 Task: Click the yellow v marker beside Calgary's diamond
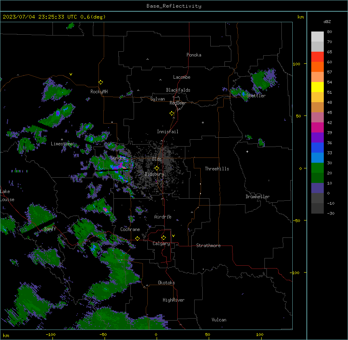pos(173,236)
